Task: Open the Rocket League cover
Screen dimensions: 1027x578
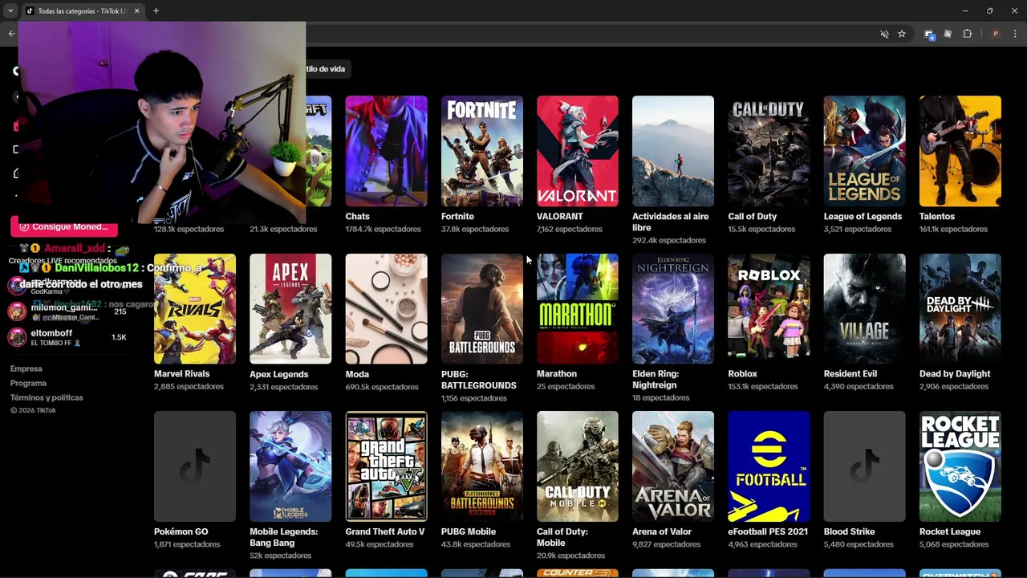Action: click(x=960, y=466)
